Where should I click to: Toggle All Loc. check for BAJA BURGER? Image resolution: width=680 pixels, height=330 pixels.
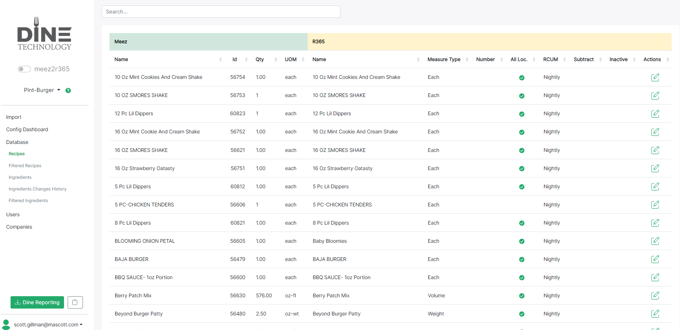521,259
